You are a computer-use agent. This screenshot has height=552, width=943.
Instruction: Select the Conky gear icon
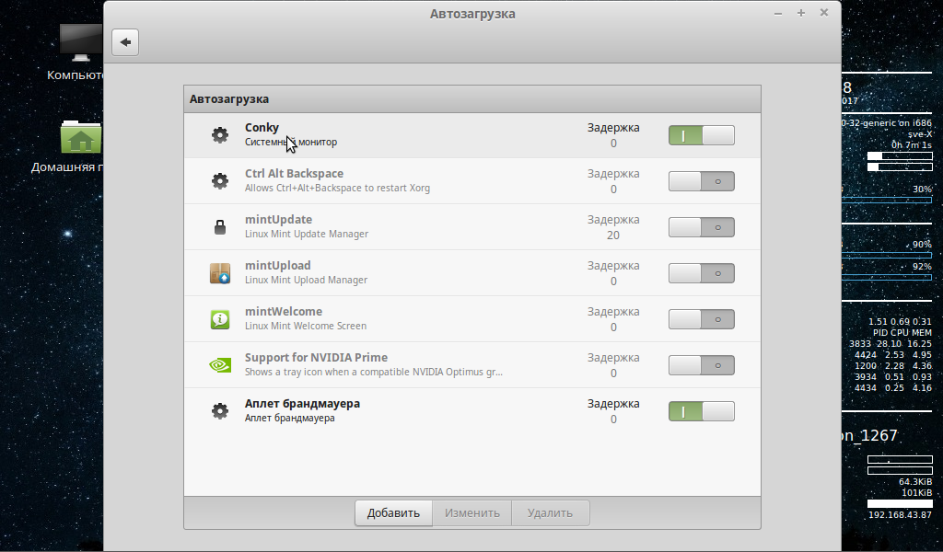pyautogui.click(x=220, y=134)
